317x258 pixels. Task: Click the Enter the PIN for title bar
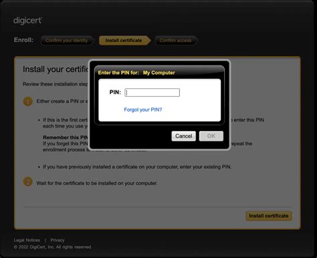point(159,73)
